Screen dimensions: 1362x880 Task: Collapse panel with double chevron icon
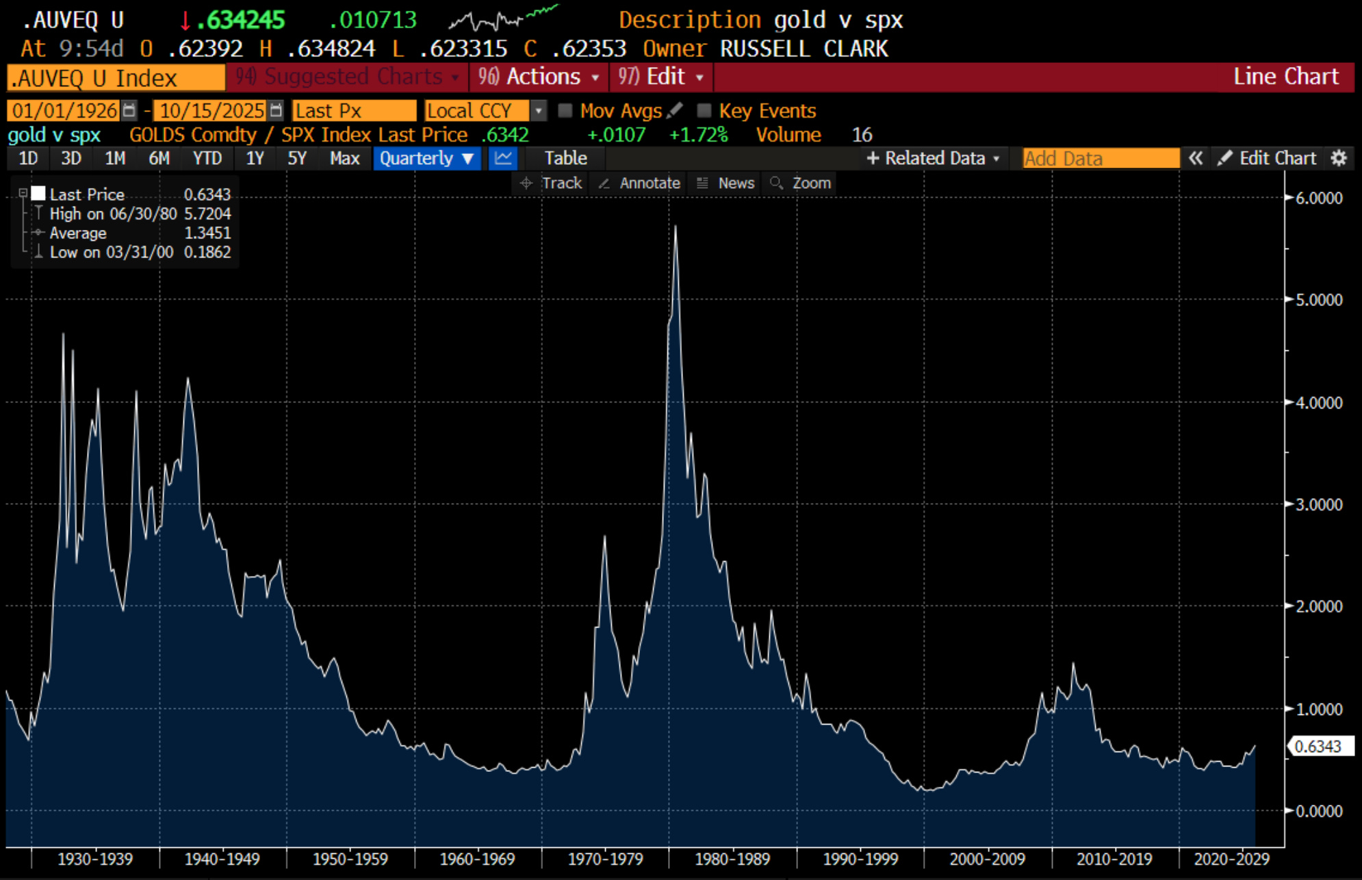click(x=1195, y=159)
